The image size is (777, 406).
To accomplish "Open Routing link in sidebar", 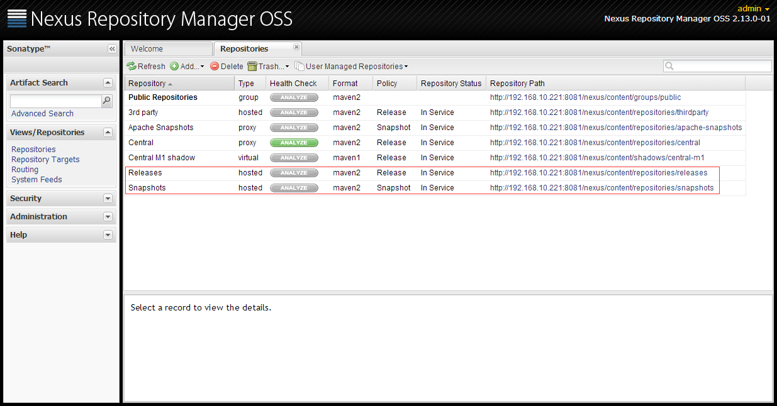I will point(25,170).
